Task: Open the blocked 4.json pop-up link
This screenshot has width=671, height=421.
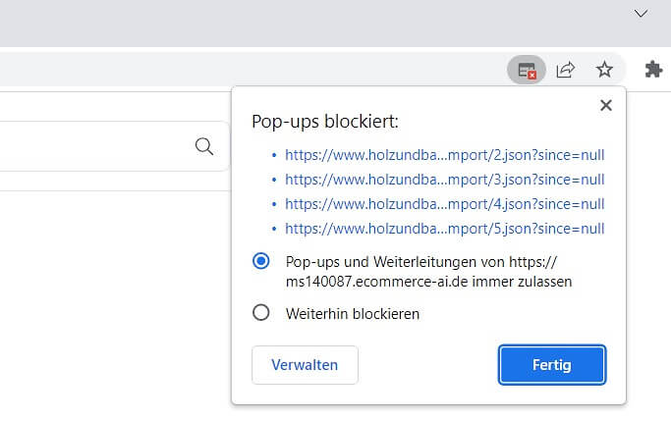Action: coord(444,204)
